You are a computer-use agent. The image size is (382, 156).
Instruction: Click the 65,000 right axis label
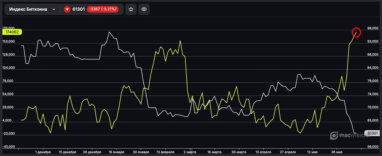click(x=372, y=121)
